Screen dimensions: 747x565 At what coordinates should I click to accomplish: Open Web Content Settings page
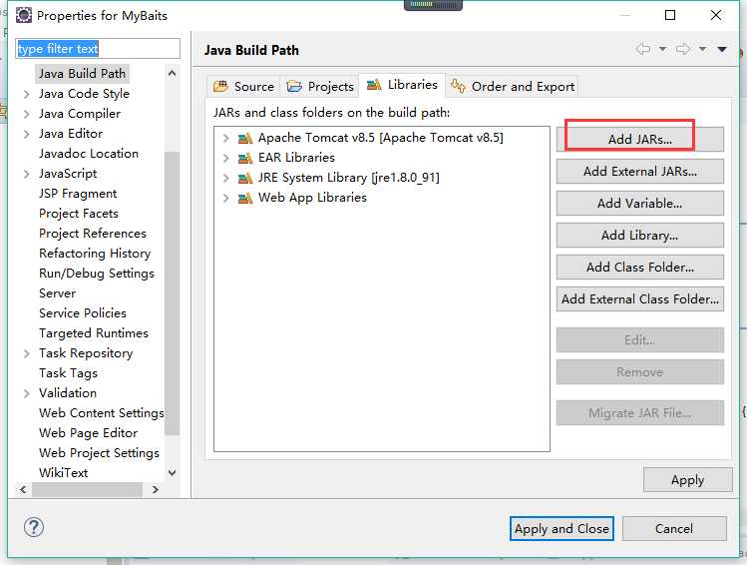[101, 413]
